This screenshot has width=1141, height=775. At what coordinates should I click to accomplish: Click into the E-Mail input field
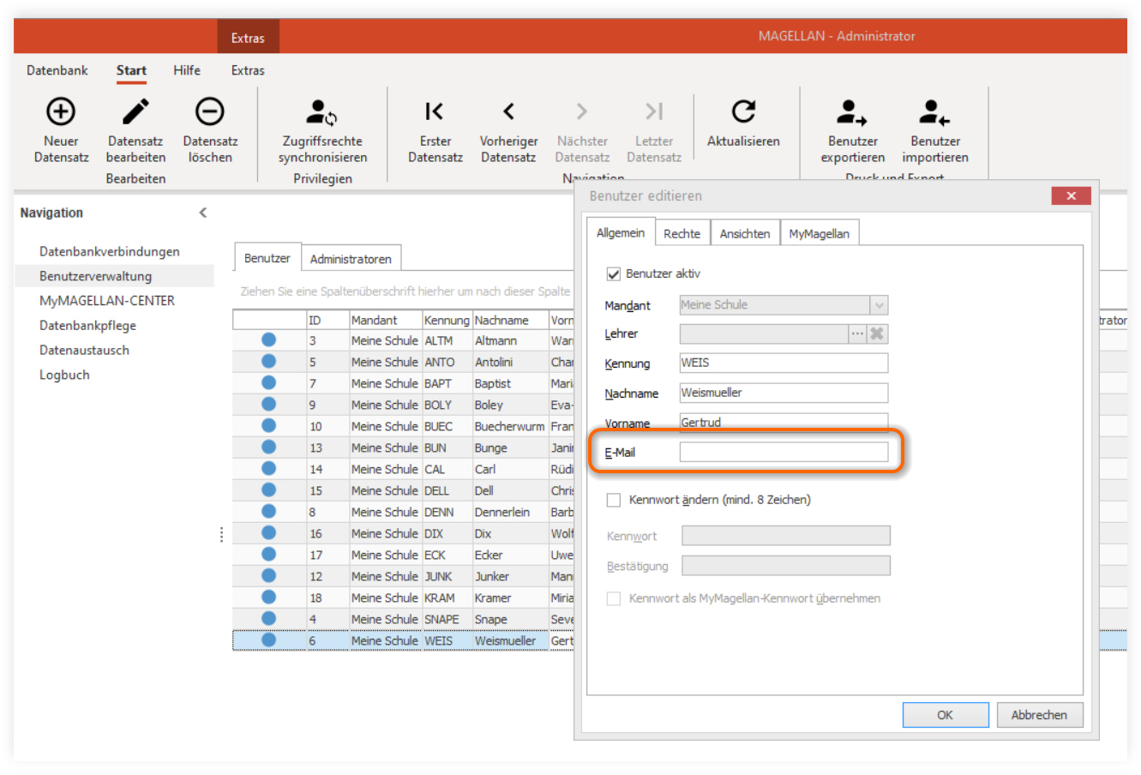[x=784, y=452]
